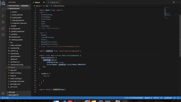Click the word React on line 9
The image size is (181, 102).
pos(48,10)
